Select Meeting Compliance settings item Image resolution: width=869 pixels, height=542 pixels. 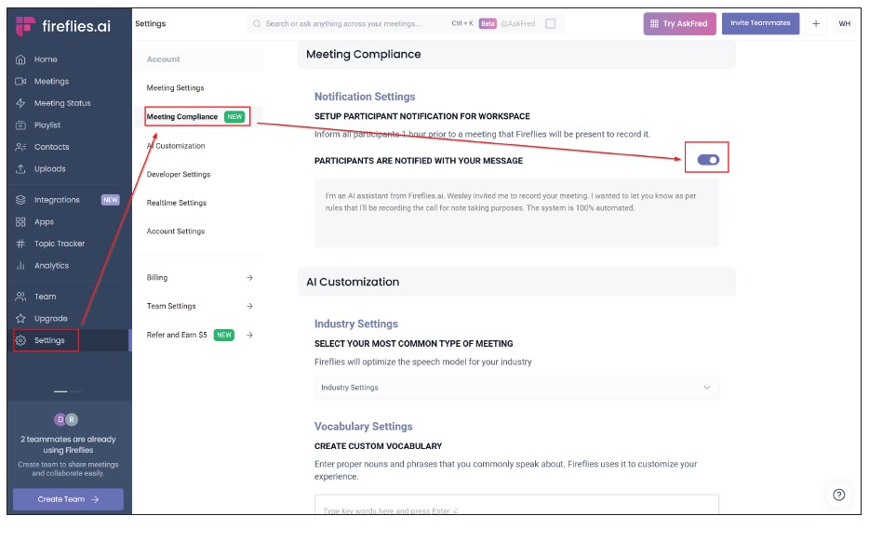coord(182,117)
